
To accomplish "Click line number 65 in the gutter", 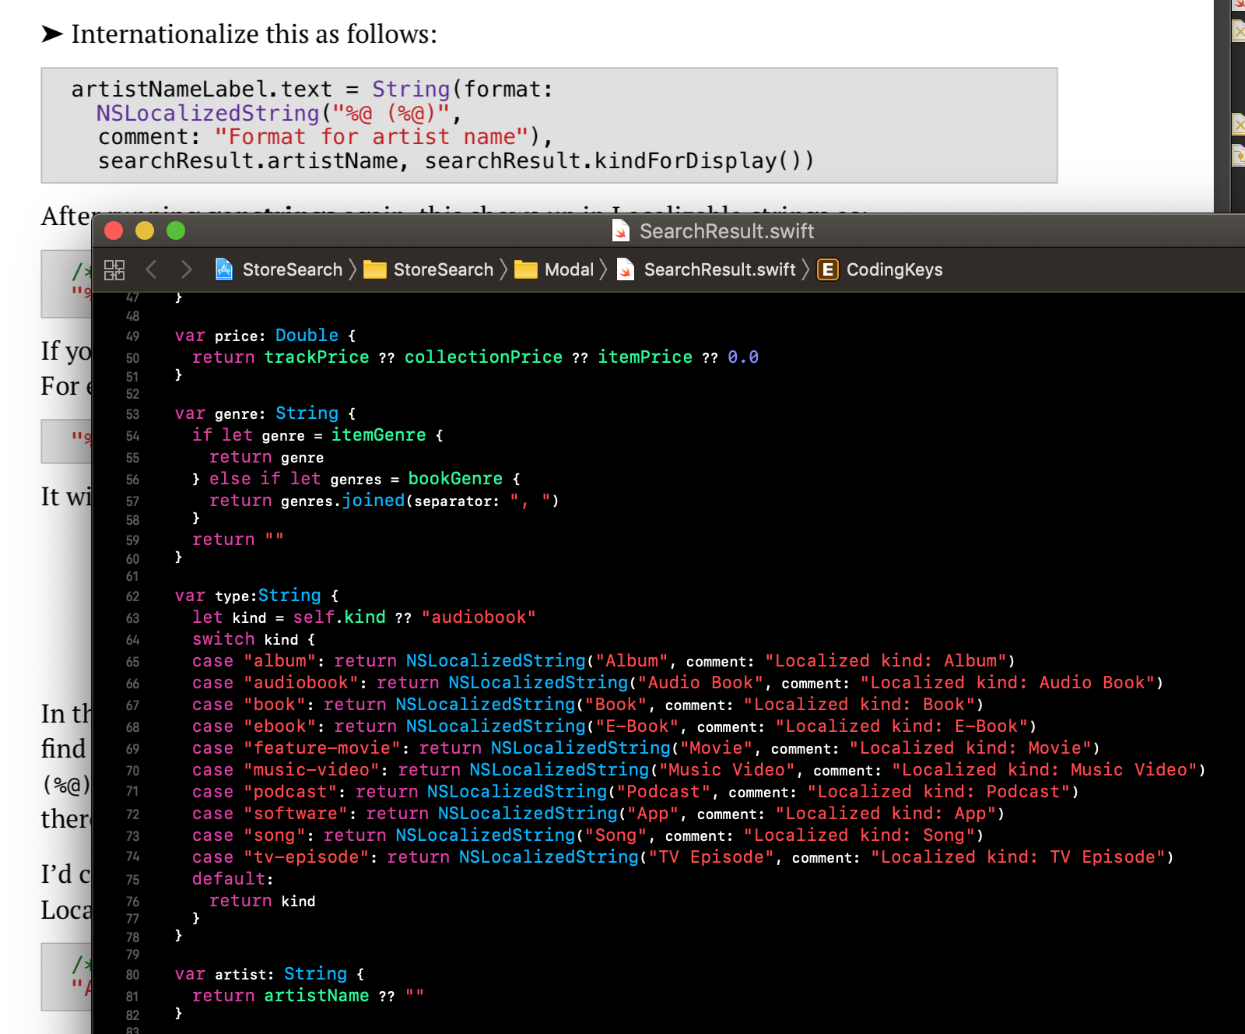I will (x=132, y=662).
